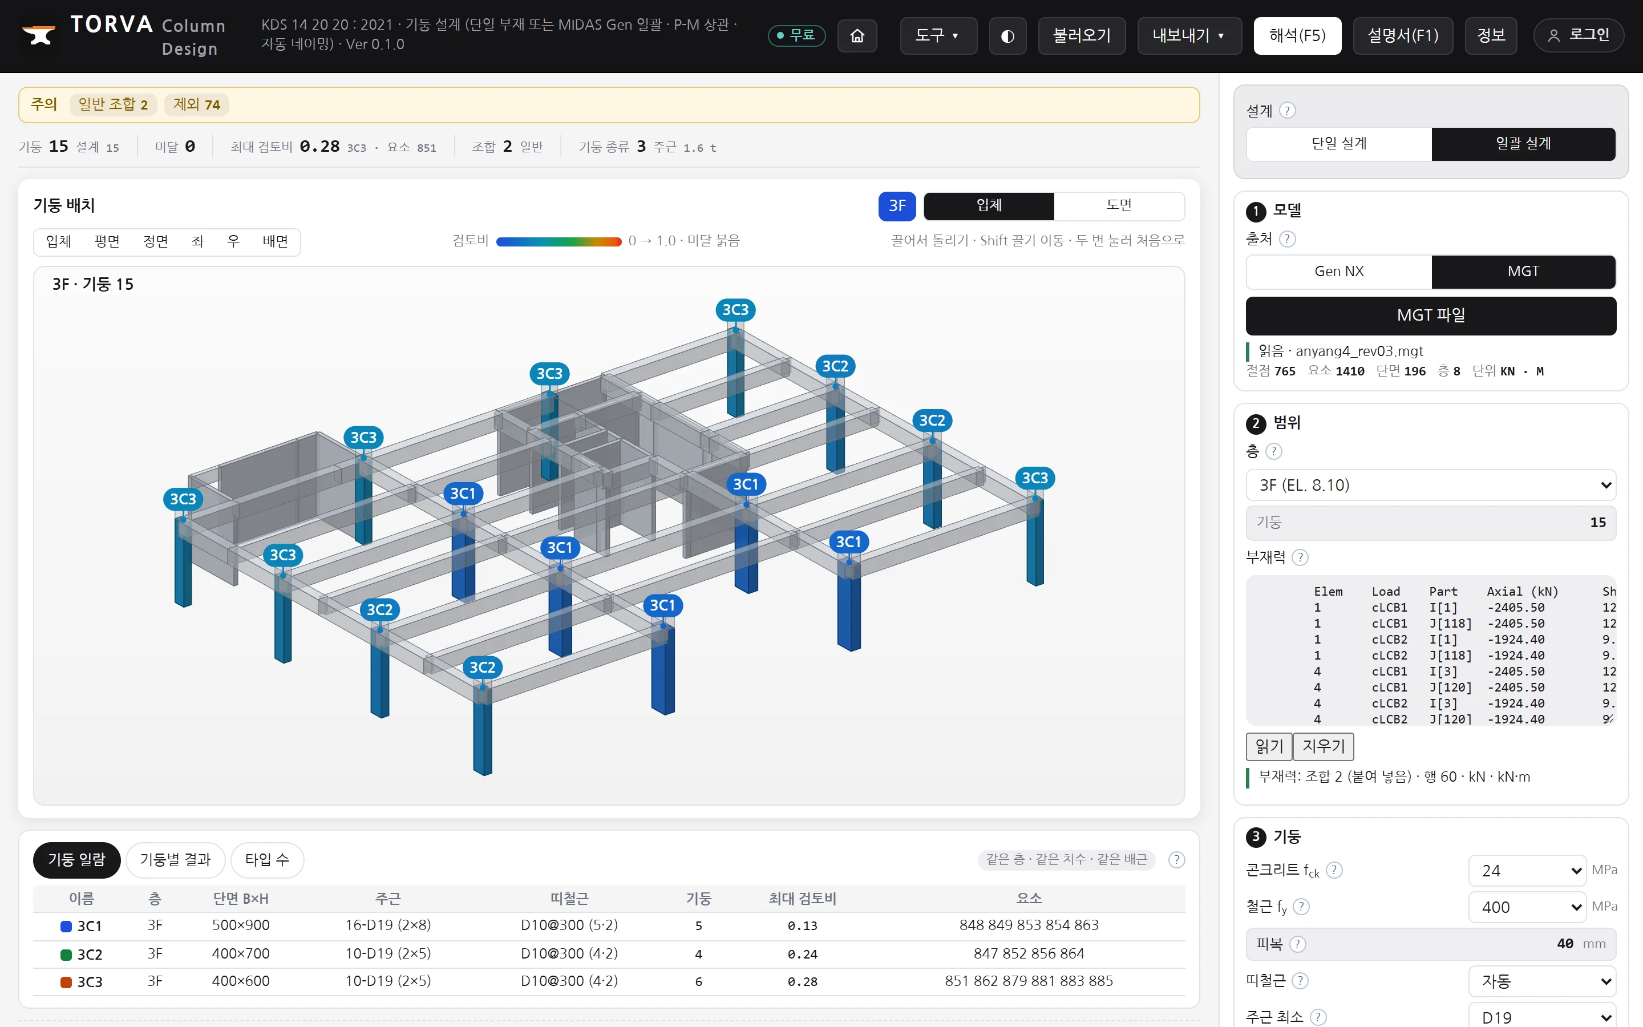Open help icon next to 설계

(x=1287, y=110)
